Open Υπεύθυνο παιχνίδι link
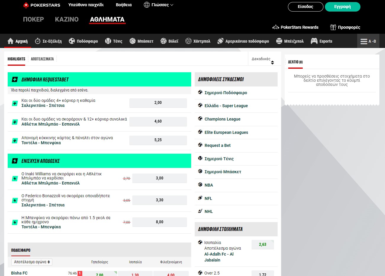 (x=86, y=5)
